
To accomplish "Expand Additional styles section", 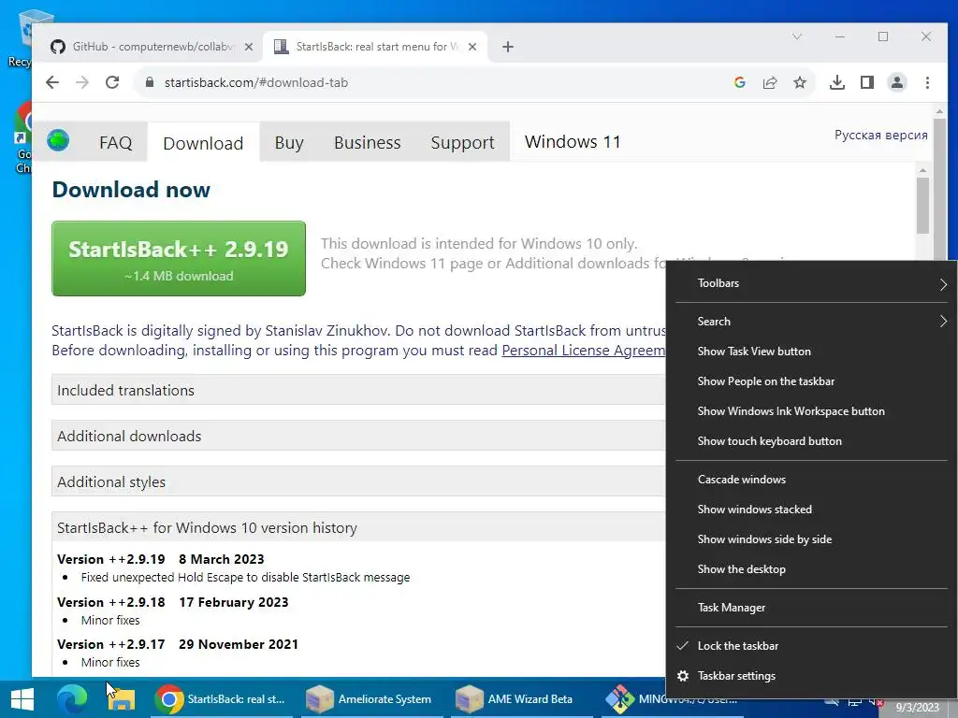I will (358, 481).
